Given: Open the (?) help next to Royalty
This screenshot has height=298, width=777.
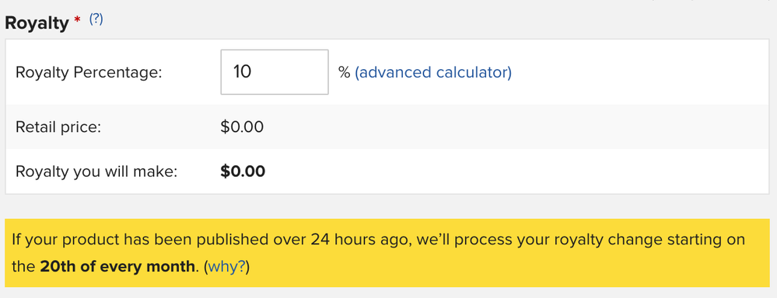Looking at the screenshot, I should (x=96, y=19).
